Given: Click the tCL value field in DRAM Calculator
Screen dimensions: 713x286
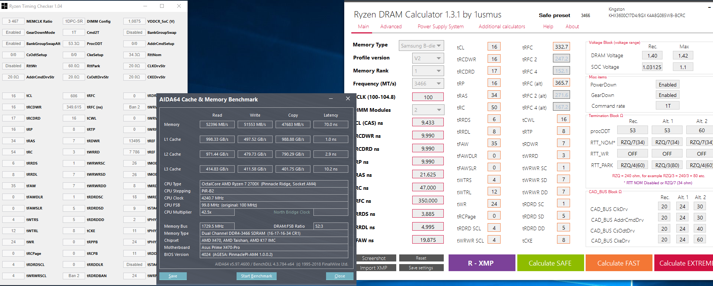Looking at the screenshot, I should click(x=494, y=47).
